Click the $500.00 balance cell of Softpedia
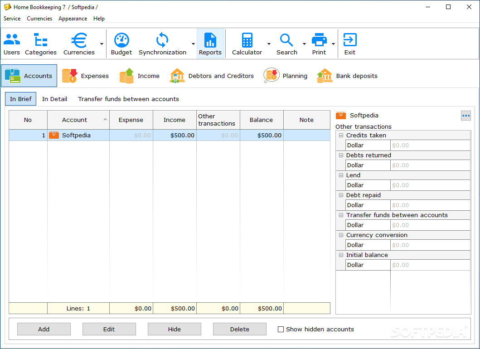The height and width of the screenshot is (349, 480). [262, 136]
